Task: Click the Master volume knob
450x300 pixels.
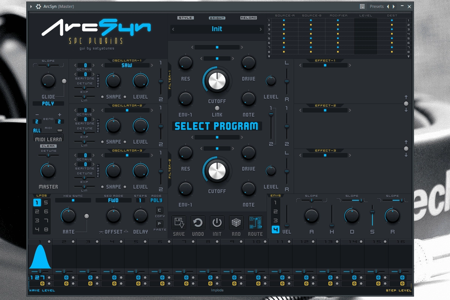Action: pos(48,171)
